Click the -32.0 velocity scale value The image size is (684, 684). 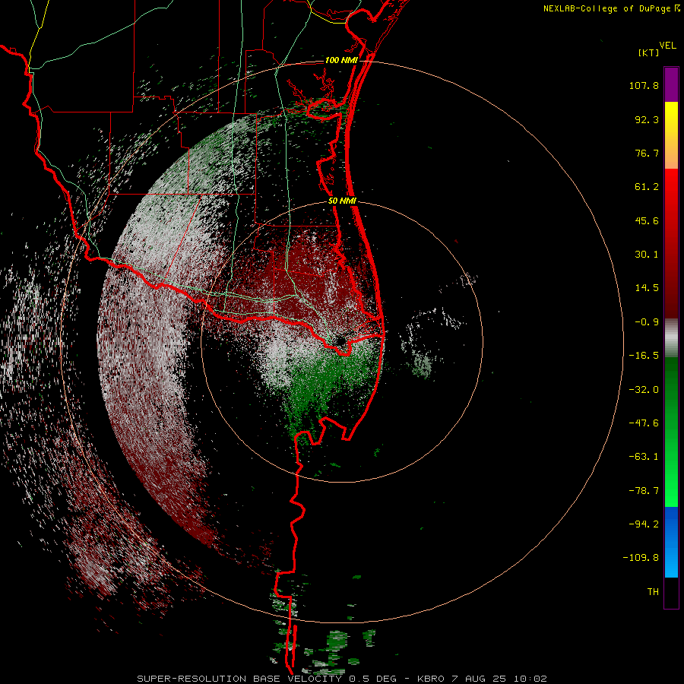644,390
